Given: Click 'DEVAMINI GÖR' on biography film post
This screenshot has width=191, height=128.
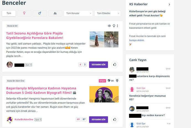Looking at the screenshot, I should click(x=99, y=120).
